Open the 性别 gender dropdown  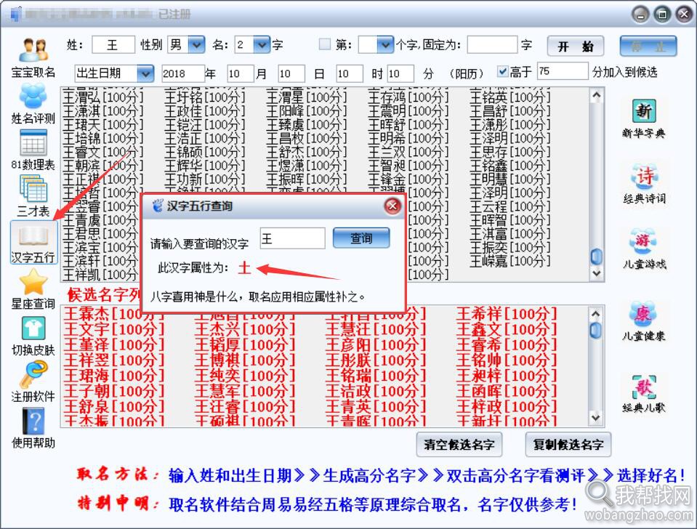pos(196,44)
